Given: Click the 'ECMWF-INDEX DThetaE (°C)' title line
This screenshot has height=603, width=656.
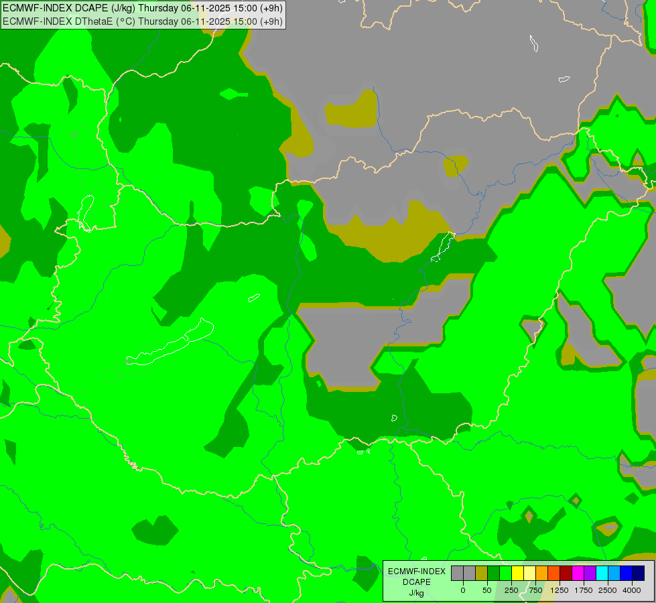Looking at the screenshot, I should click(143, 21).
